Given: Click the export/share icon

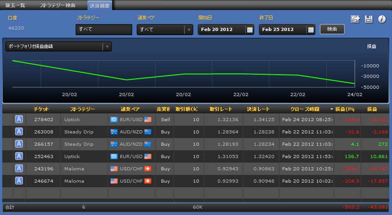Looking at the screenshot, I should click(355, 19).
